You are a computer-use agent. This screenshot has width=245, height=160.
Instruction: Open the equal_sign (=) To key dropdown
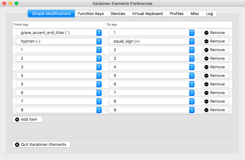(x=152, y=41)
